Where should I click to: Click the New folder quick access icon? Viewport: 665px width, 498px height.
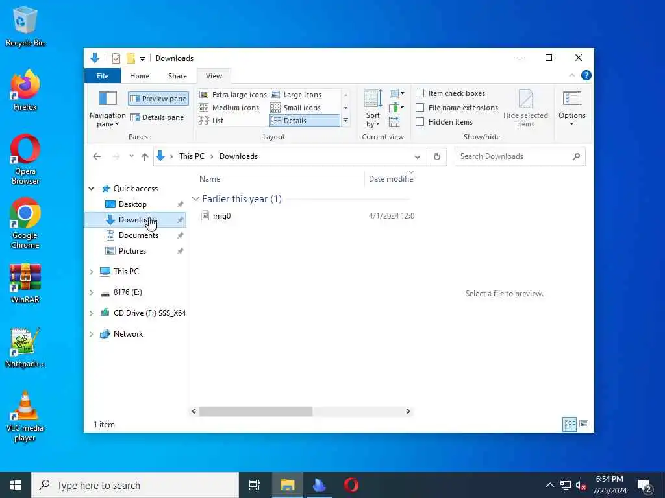[131, 58]
